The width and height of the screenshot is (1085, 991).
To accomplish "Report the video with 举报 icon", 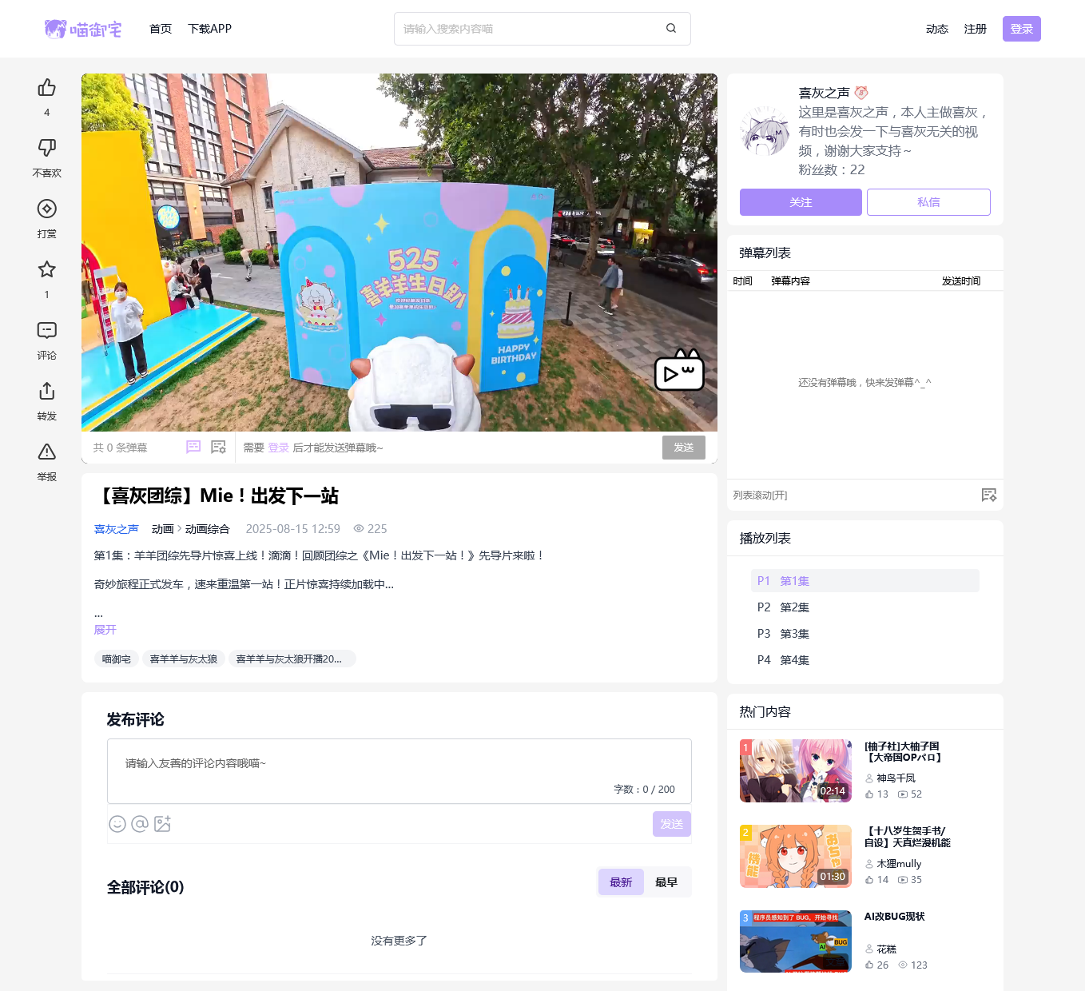I will click(47, 452).
